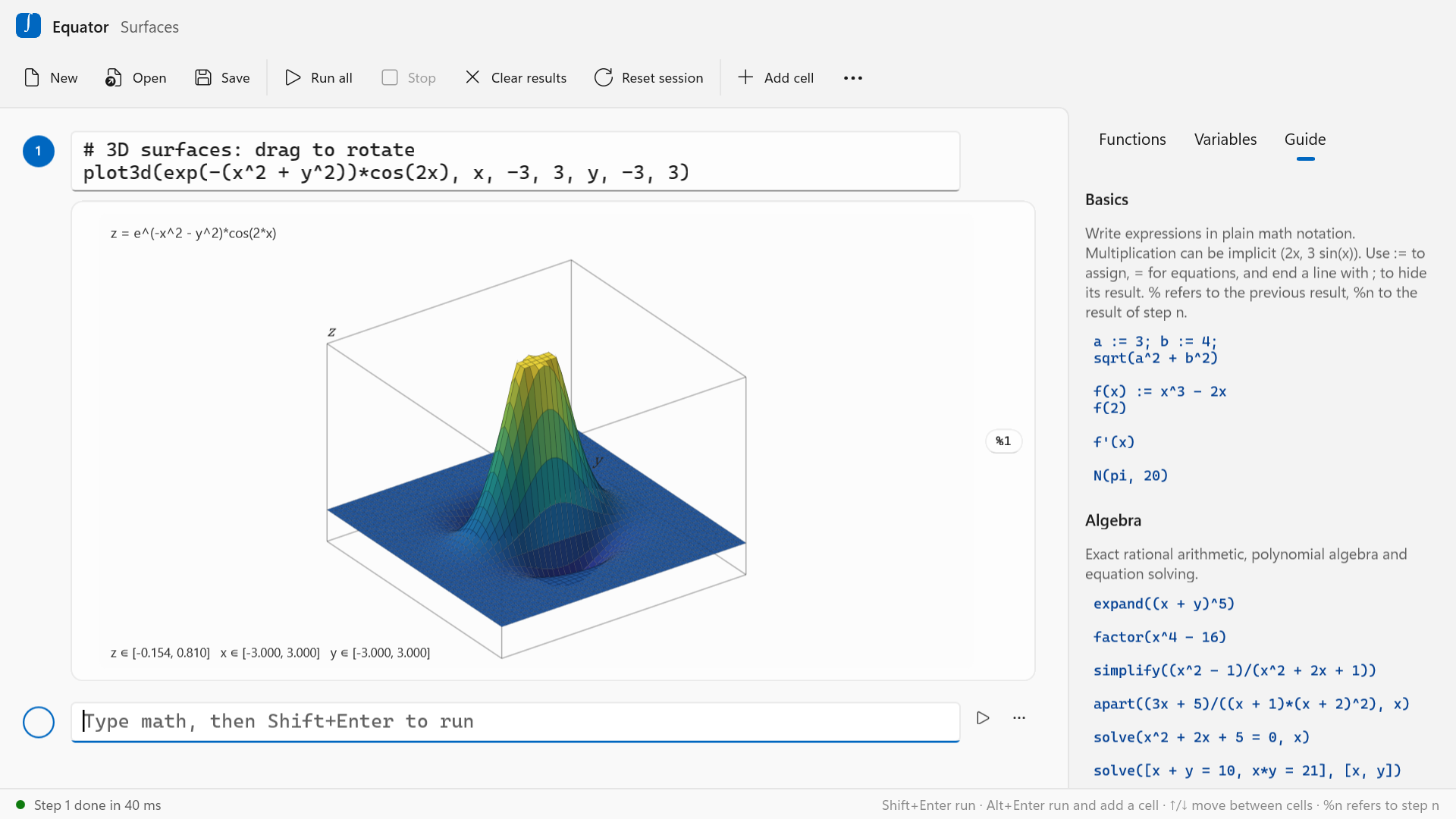This screenshot has width=1456, height=819.
Task: Switch to the Functions tab
Action: point(1132,140)
